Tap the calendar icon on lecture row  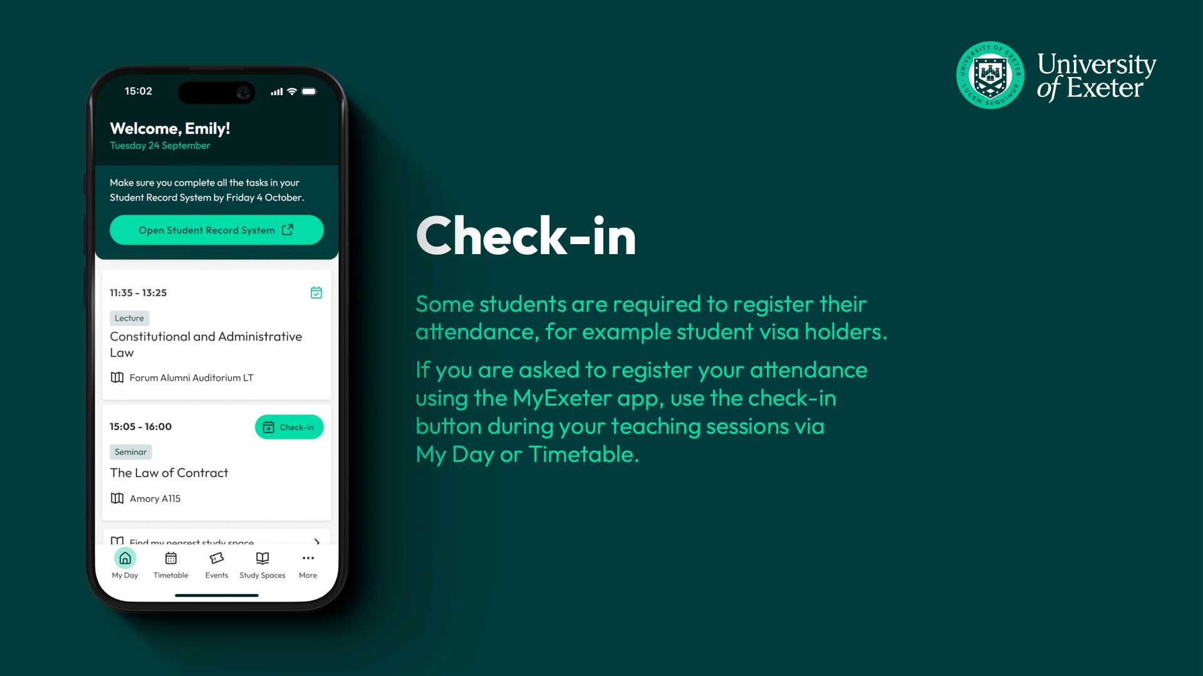316,292
